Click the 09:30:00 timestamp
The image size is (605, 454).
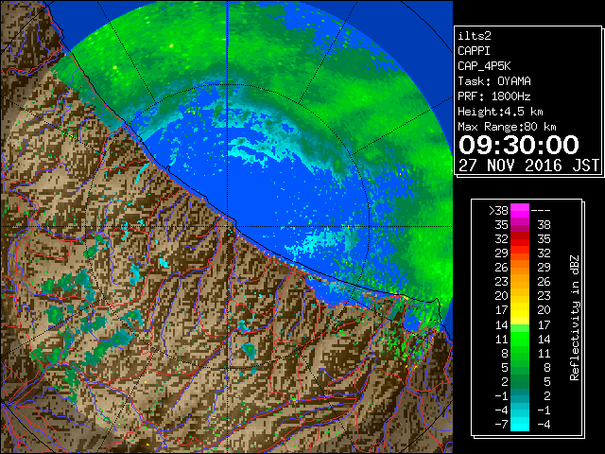[519, 145]
